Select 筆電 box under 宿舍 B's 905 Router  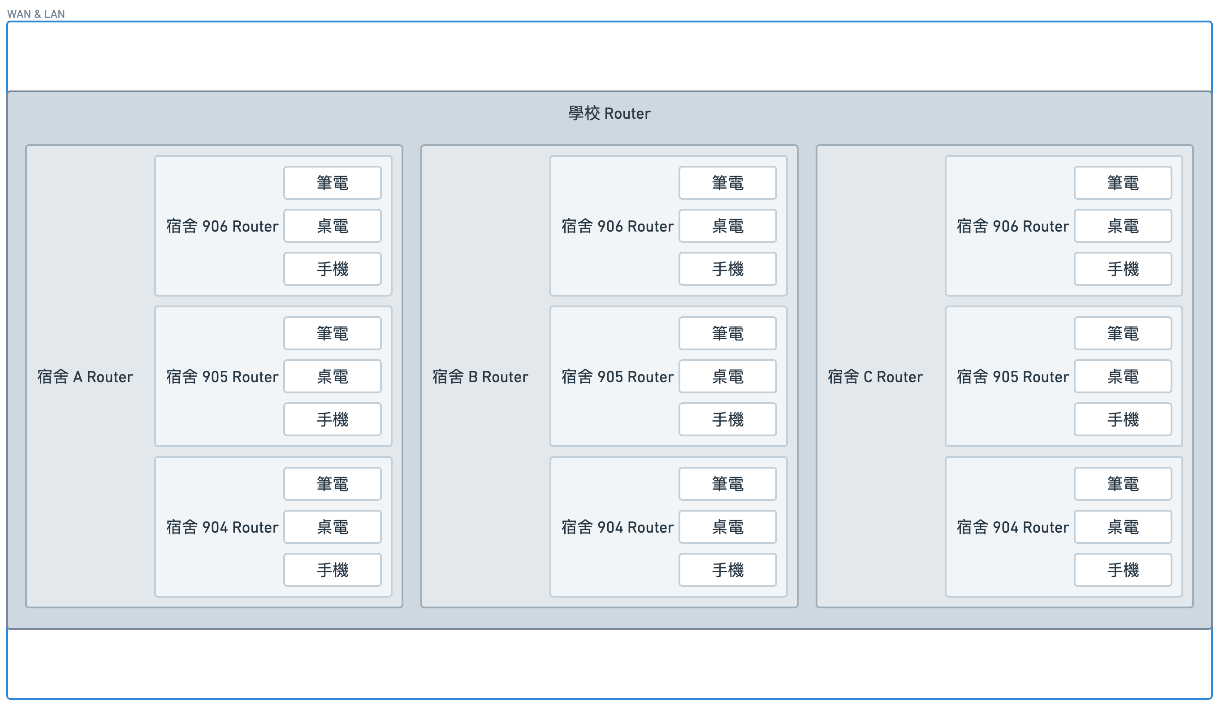point(727,333)
